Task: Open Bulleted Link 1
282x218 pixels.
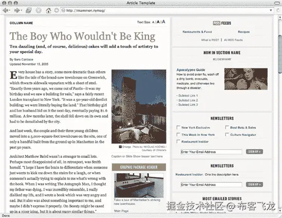Action: 188,96
